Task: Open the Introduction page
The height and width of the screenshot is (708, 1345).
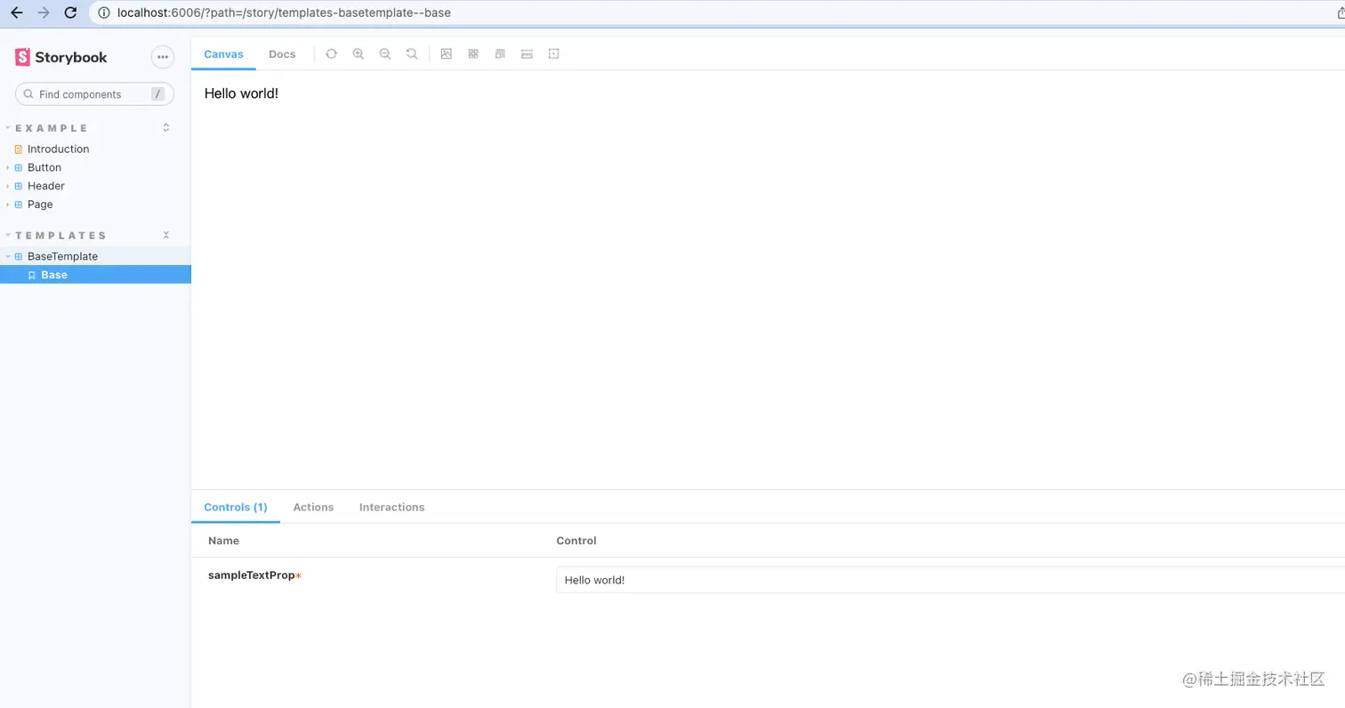Action: pos(58,149)
